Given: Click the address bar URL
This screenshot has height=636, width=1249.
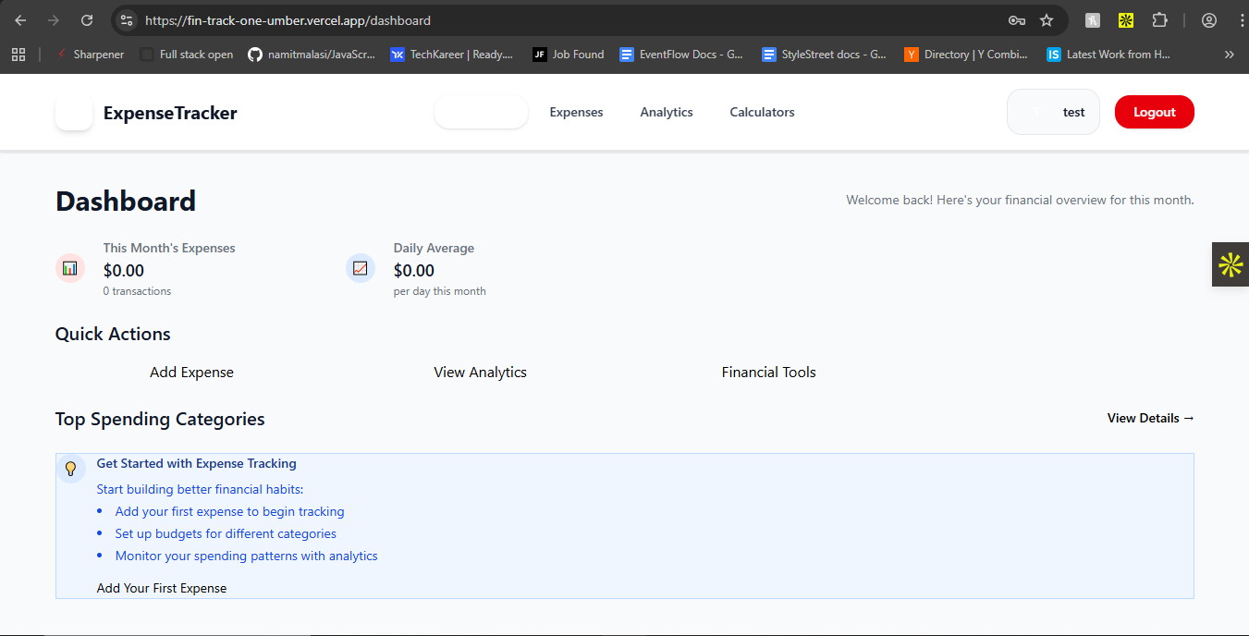Looking at the screenshot, I should pyautogui.click(x=288, y=20).
